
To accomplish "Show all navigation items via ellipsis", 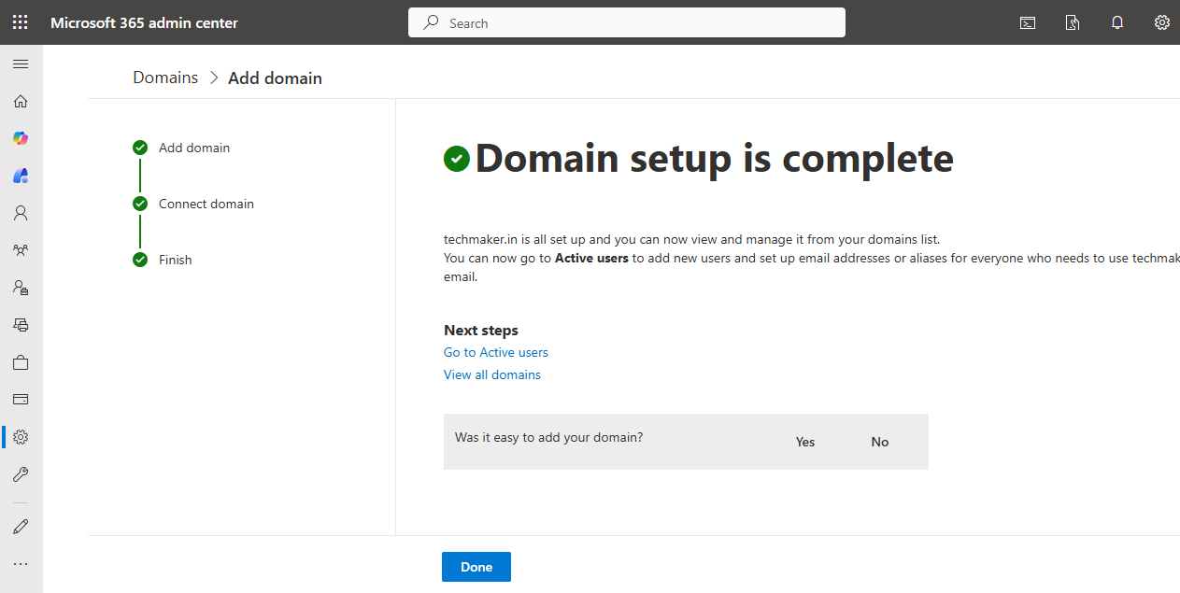I will [21, 564].
